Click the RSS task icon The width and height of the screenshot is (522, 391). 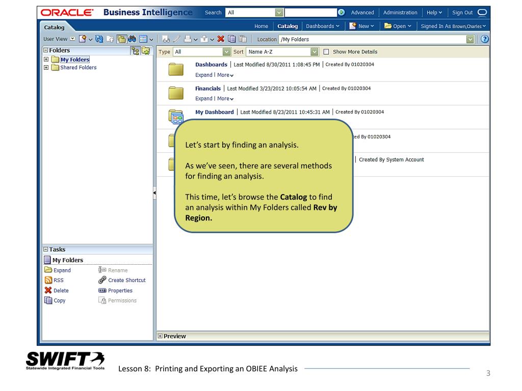[x=48, y=281]
